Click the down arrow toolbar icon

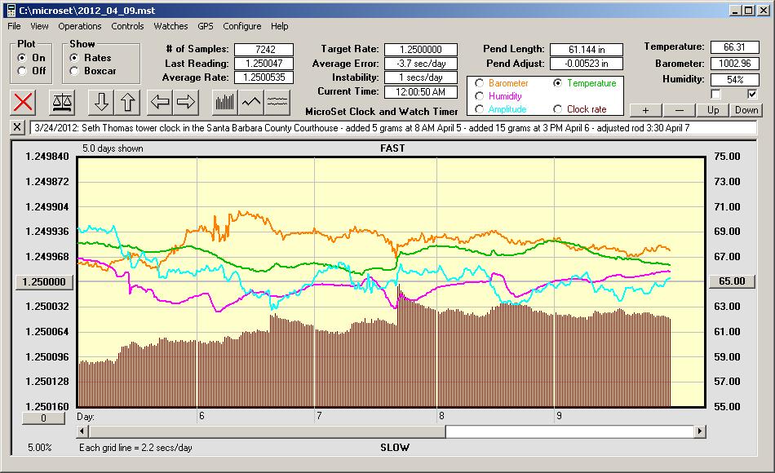pos(101,102)
